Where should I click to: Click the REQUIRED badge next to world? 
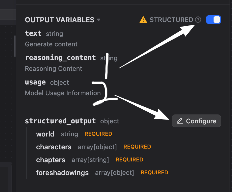(98, 134)
